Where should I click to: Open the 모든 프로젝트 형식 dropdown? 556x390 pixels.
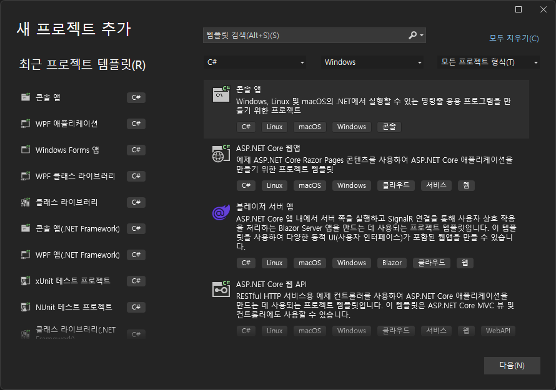489,62
